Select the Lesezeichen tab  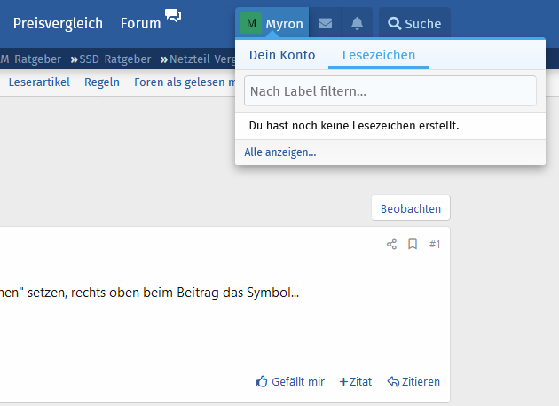coord(379,55)
